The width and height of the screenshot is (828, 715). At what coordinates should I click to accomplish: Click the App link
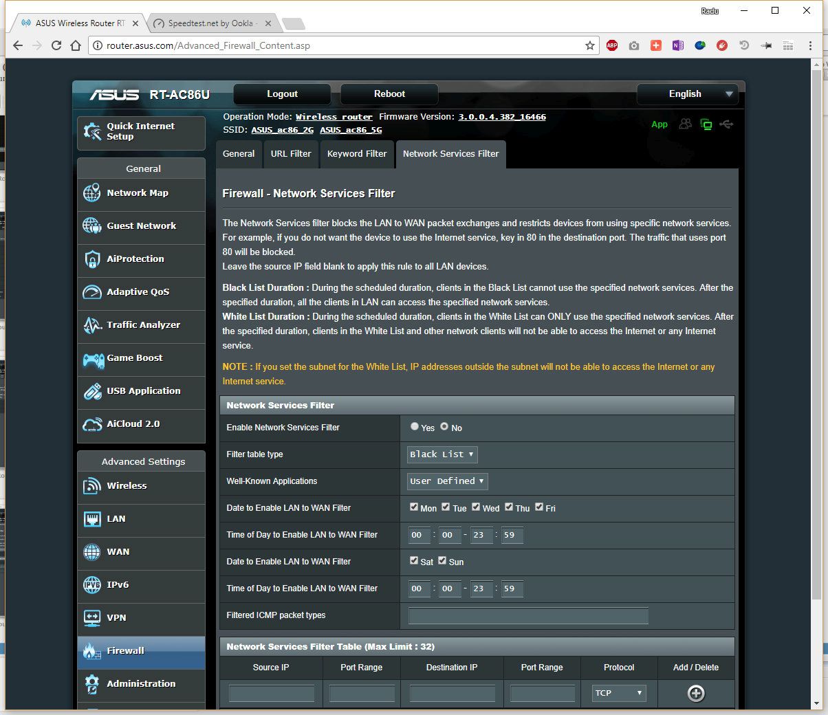pos(660,124)
